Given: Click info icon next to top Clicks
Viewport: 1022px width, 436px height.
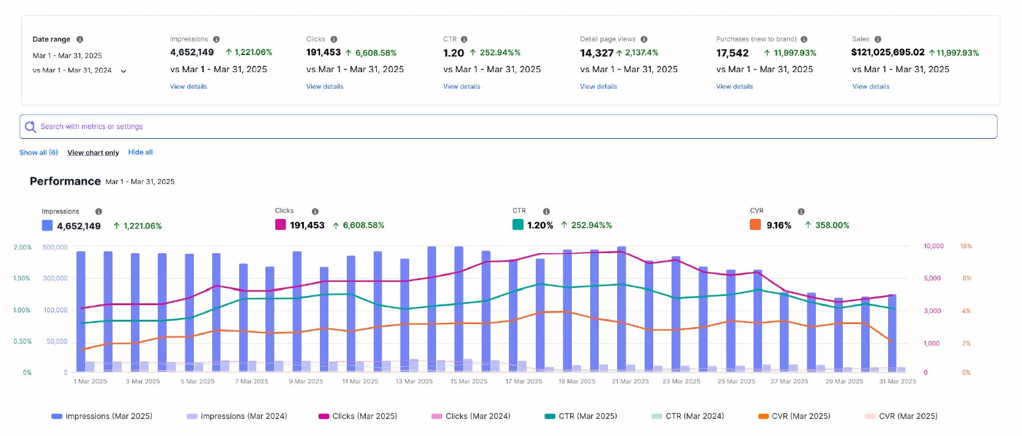Looking at the screenshot, I should point(334,39).
